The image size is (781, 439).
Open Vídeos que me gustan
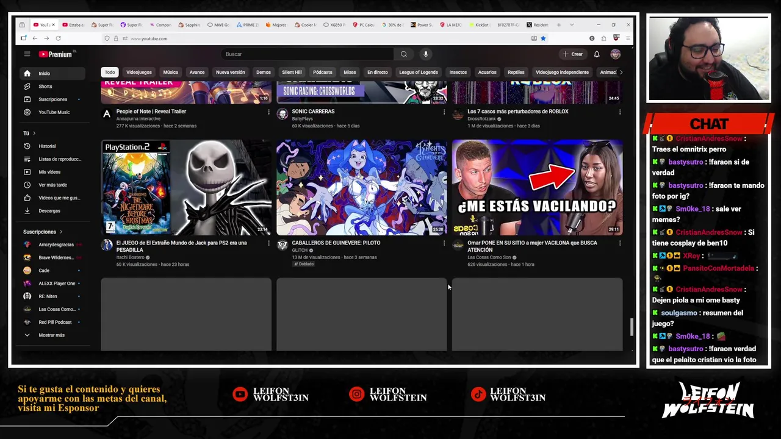[x=53, y=198]
